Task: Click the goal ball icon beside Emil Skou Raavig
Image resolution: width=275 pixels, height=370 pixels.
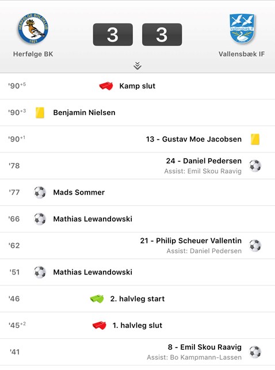Action: (255, 352)
